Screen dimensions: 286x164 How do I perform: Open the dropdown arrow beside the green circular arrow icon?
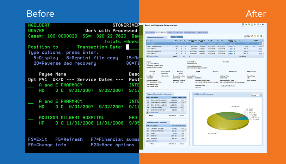[x=263, y=36]
